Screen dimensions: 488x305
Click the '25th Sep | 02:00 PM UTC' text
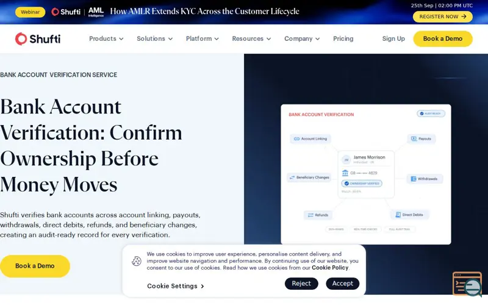tap(442, 5)
